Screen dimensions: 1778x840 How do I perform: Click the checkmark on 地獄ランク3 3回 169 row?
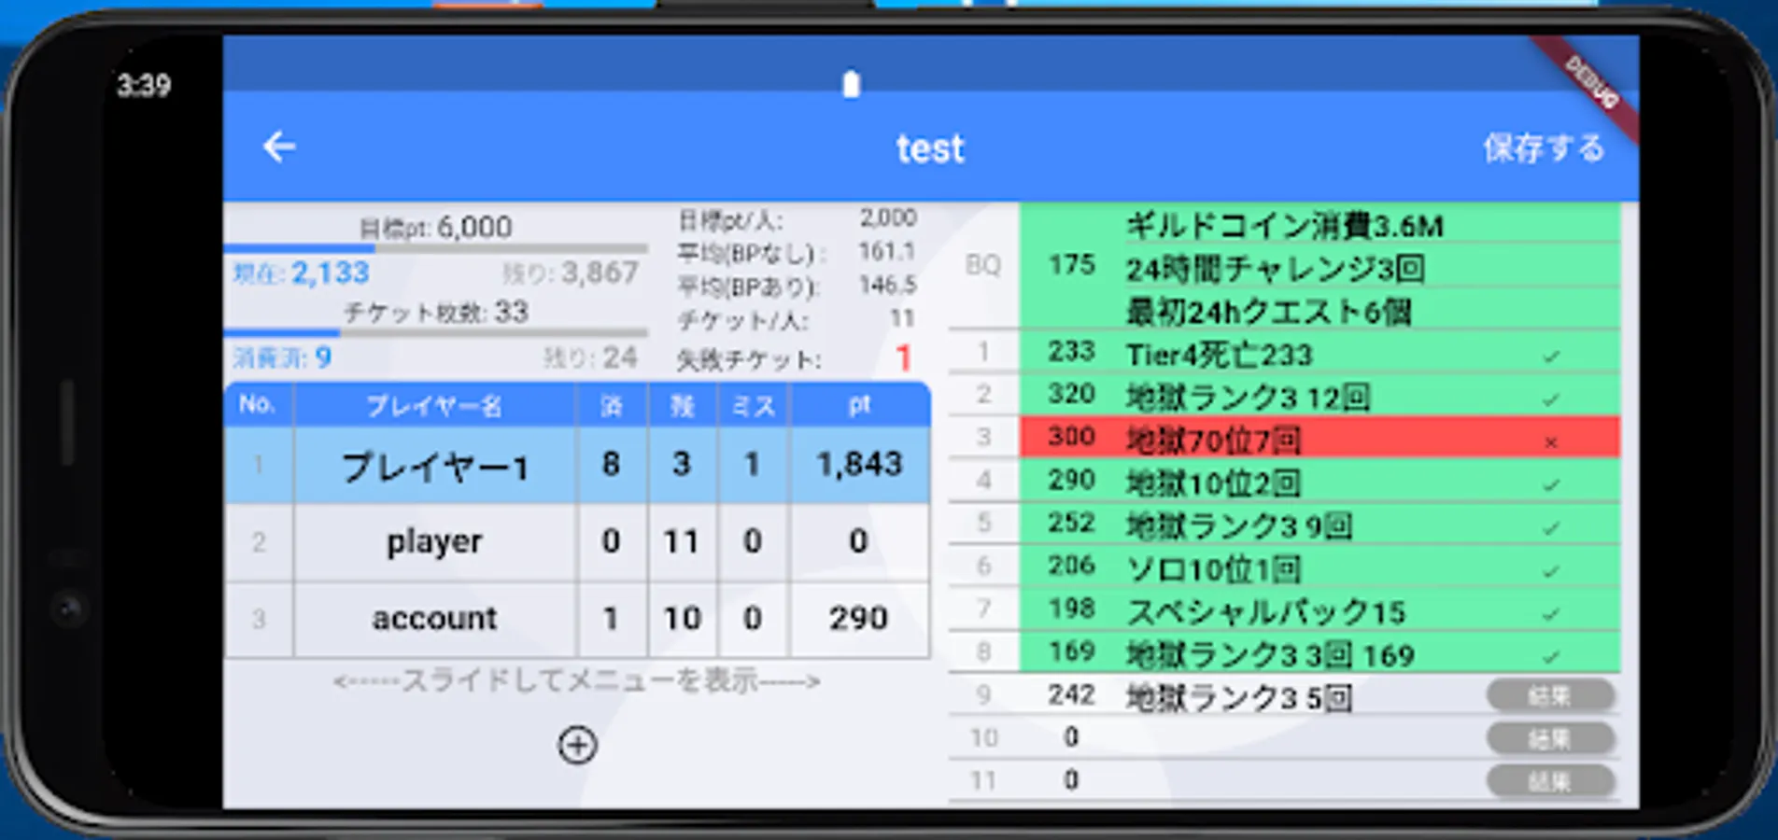click(x=1551, y=656)
